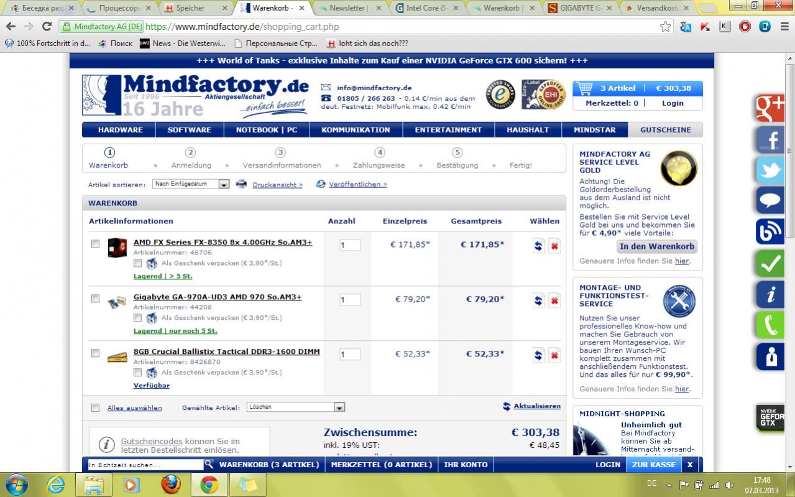
Task: Delete FX-8350 item with red X
Action: coord(554,246)
